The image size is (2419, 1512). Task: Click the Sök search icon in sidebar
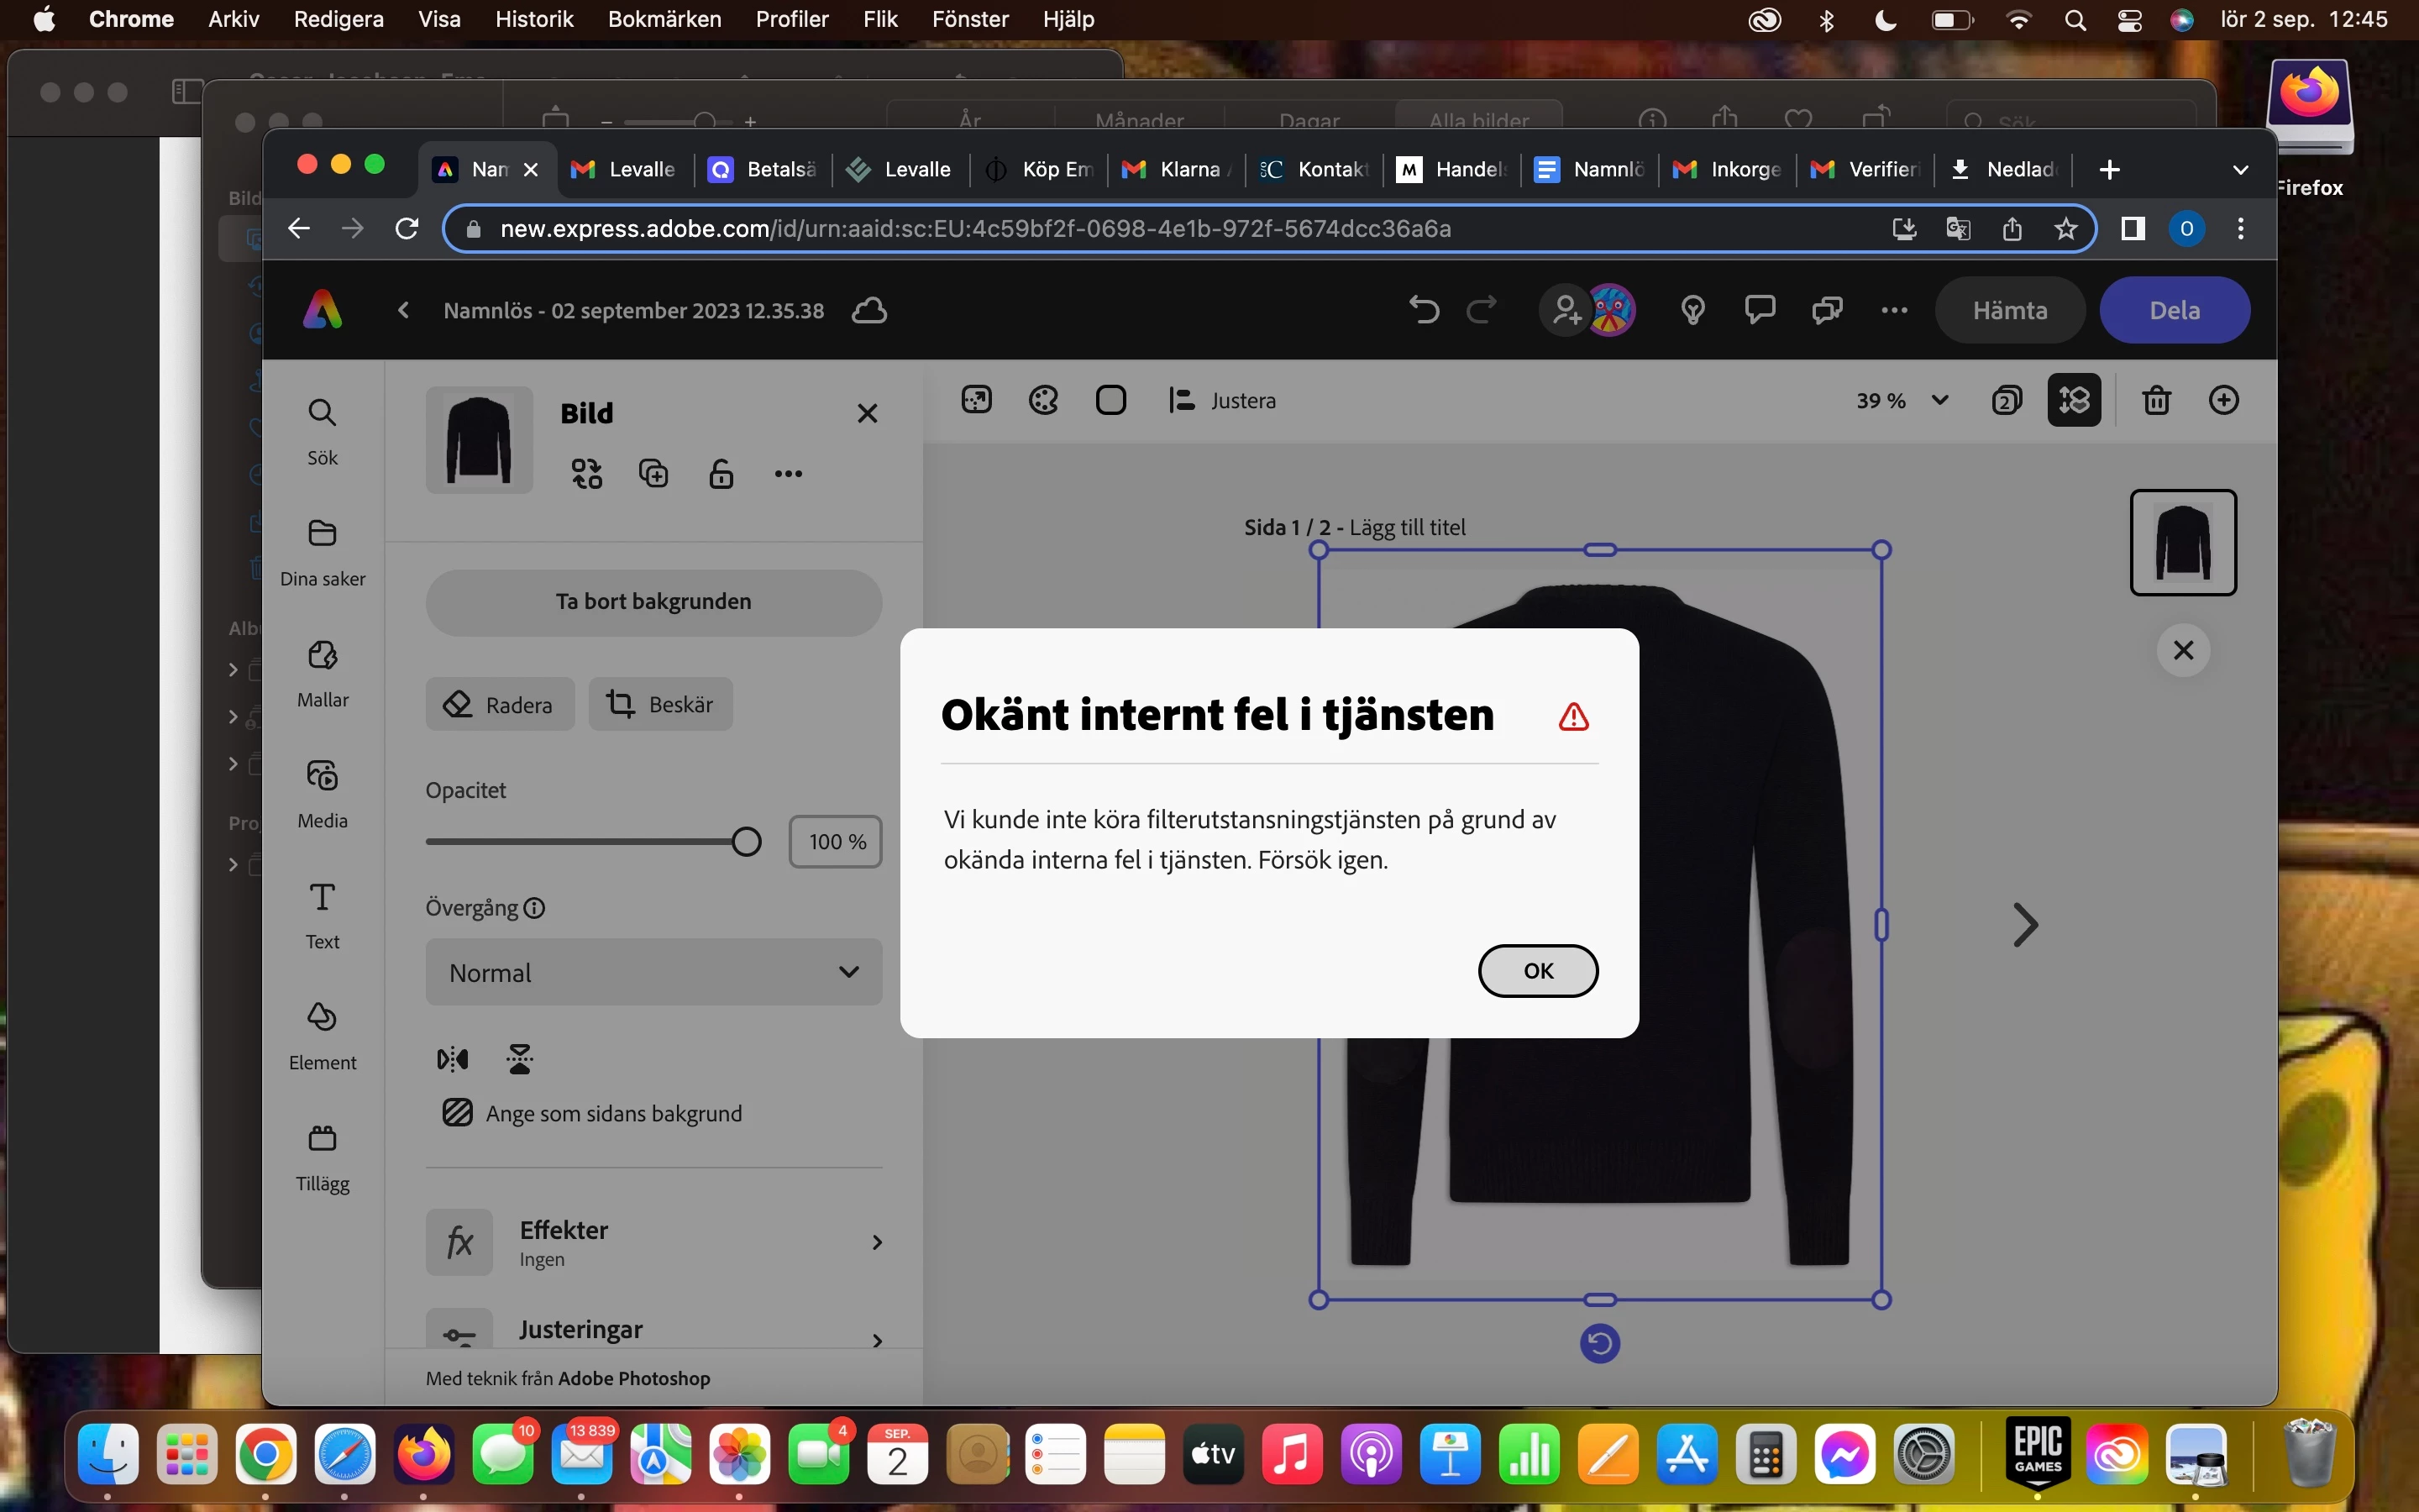point(322,413)
